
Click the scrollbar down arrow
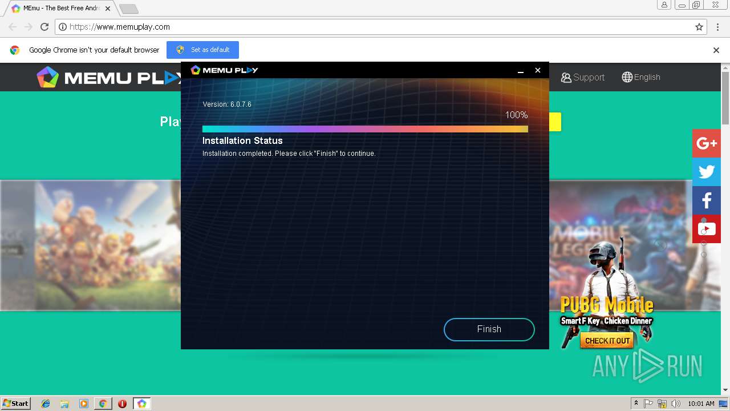tap(725, 390)
